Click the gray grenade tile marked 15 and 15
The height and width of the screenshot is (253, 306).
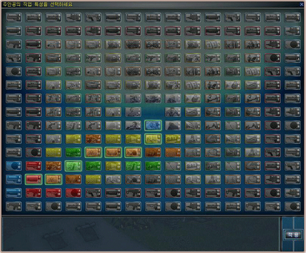292,206
